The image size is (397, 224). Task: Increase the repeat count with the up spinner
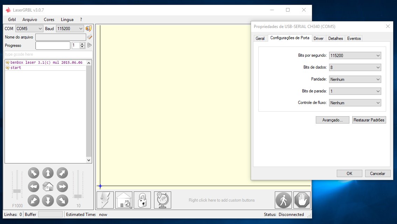82,44
